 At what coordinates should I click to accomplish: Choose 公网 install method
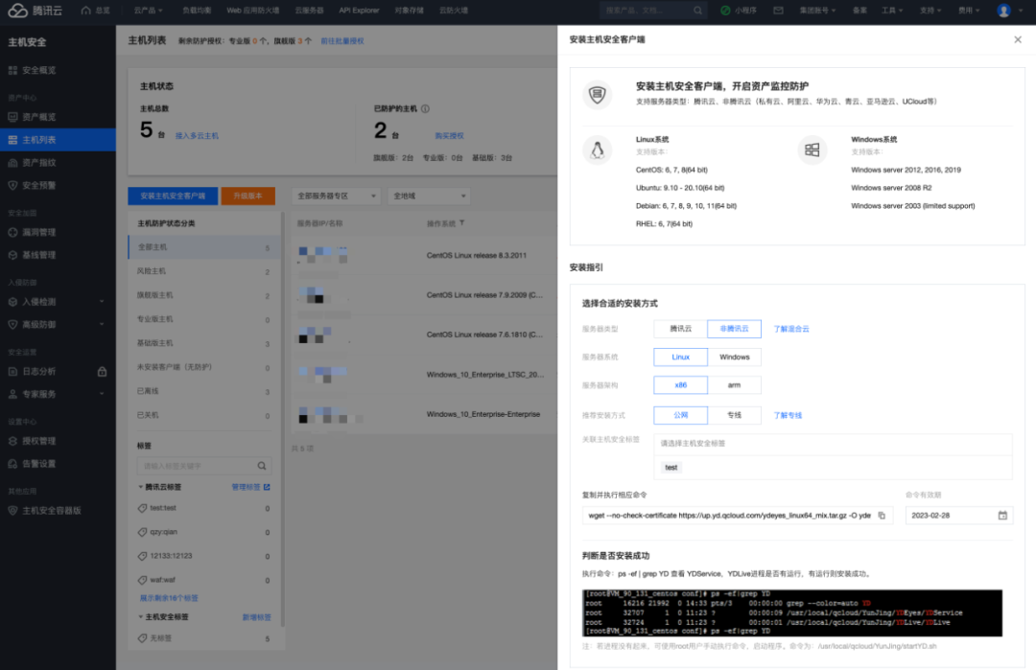click(x=680, y=415)
